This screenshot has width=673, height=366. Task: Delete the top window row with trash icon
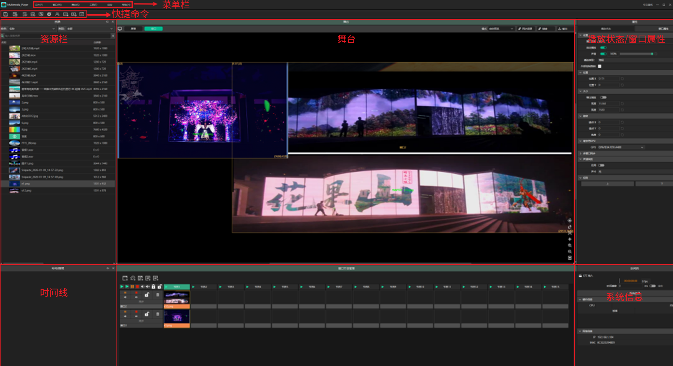click(158, 295)
